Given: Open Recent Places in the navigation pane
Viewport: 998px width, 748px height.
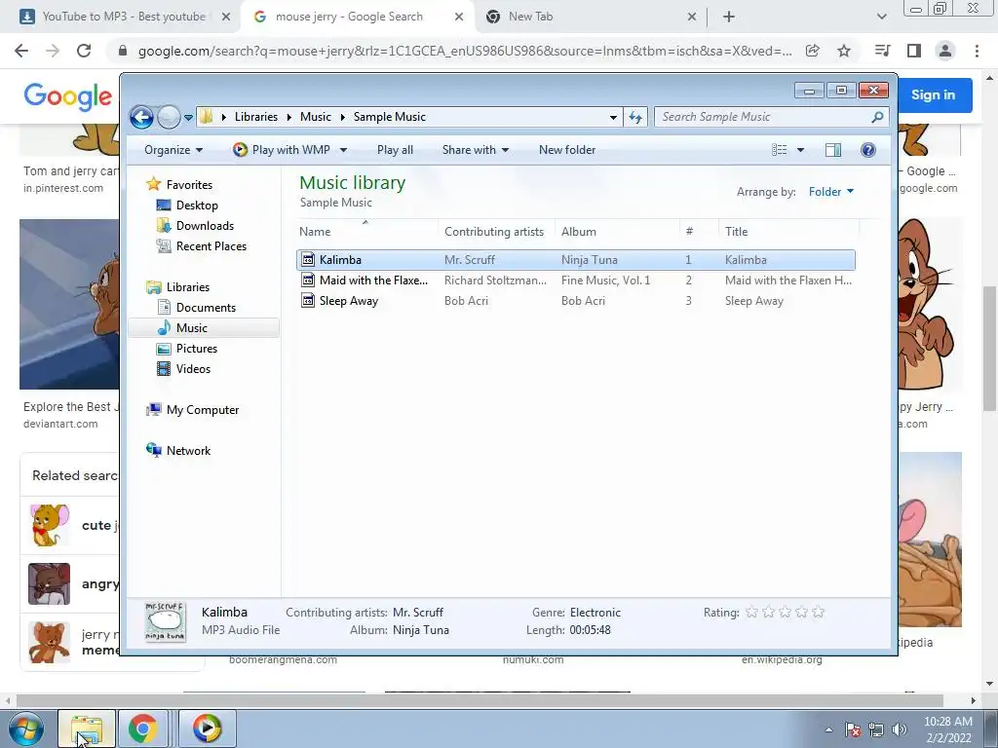Looking at the screenshot, I should pos(211,246).
